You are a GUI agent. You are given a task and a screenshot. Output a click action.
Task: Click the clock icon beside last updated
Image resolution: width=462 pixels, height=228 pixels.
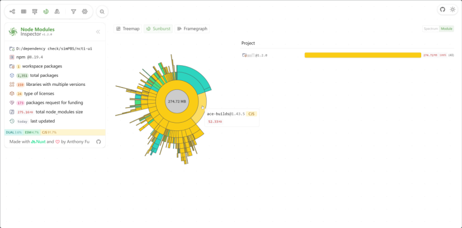[12, 121]
